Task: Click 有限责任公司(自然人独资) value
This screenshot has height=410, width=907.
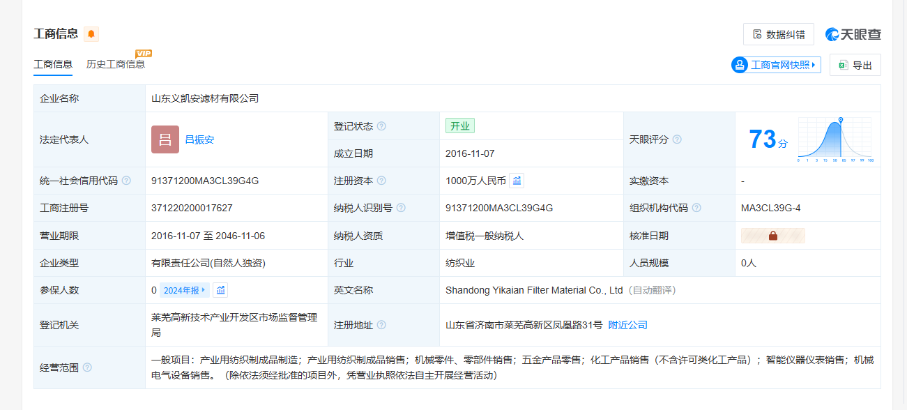Action: [x=208, y=263]
